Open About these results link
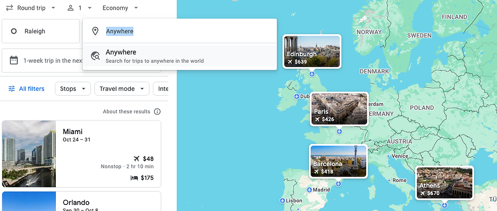This screenshot has width=497, height=211. point(126,112)
